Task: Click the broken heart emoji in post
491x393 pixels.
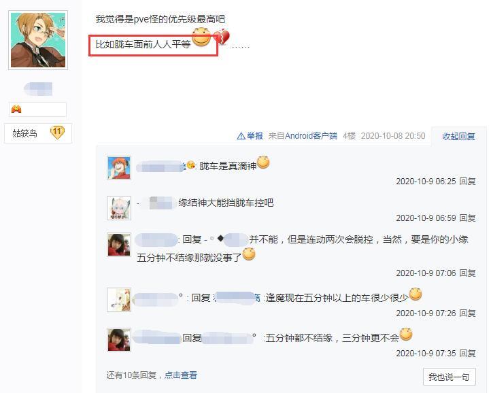Action: click(x=222, y=37)
